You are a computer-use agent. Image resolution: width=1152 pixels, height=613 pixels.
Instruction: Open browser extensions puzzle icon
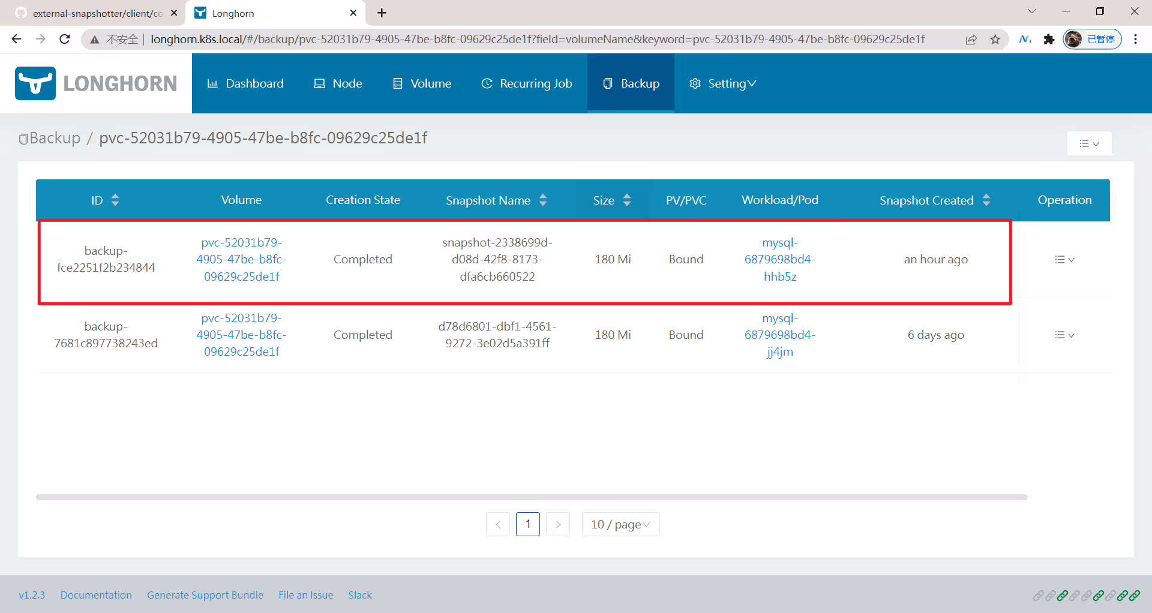1049,40
